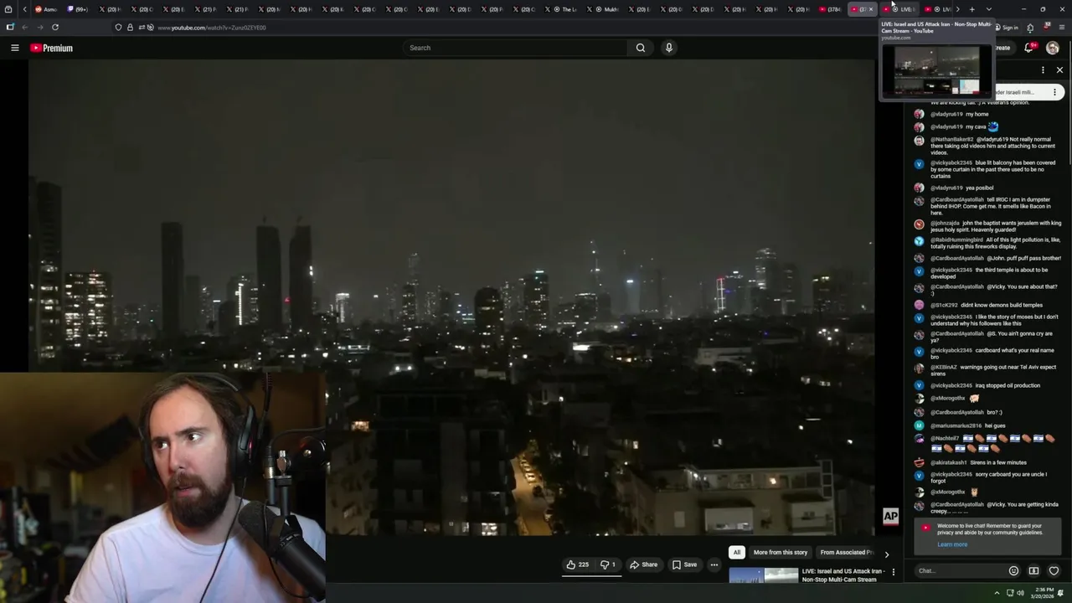Open the list all tabs dropdown
Image resolution: width=1072 pixels, height=603 pixels.
pyautogui.click(x=989, y=9)
